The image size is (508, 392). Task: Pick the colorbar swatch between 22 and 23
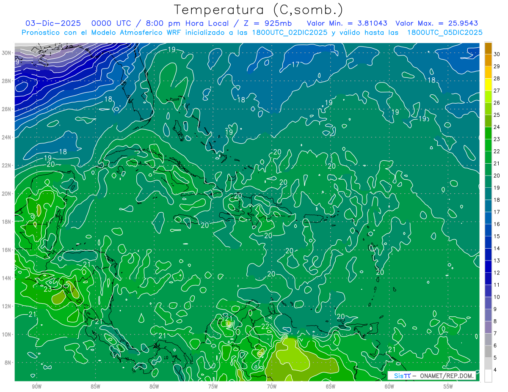tap(488, 145)
